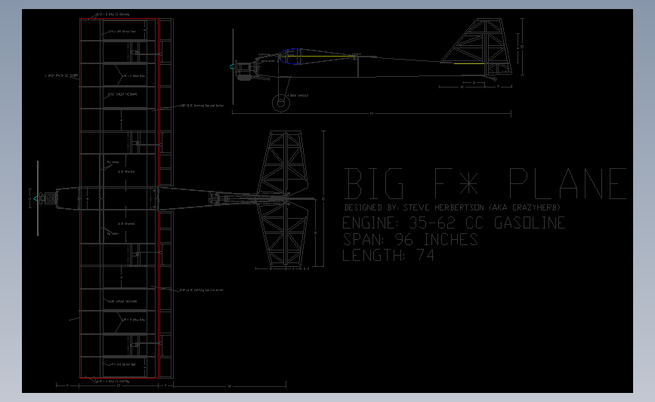Screen dimensions: 655x402
Task: Select the yellow line at the vertical fin base
Action: 468,63
